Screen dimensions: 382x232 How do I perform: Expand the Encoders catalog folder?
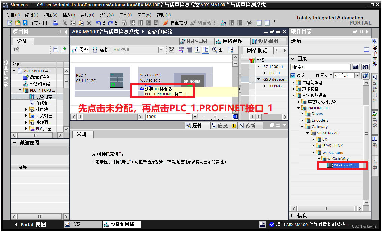[x=303, y=120]
